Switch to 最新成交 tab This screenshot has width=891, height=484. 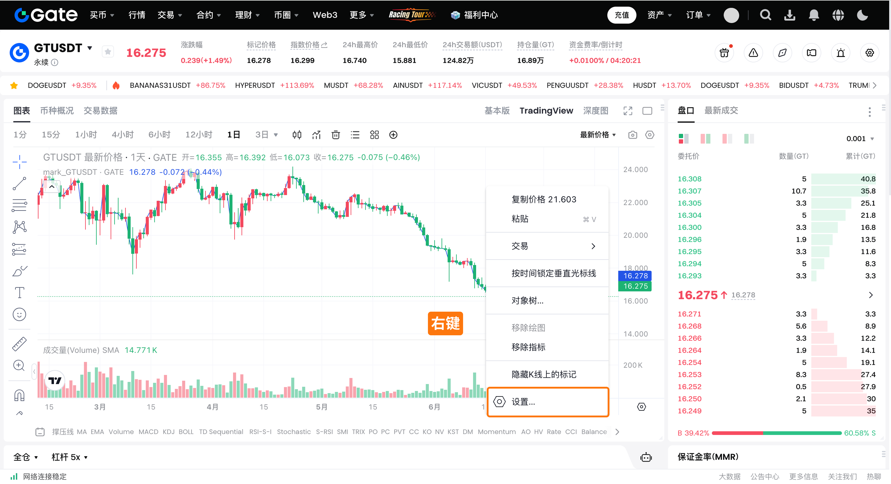coord(721,111)
